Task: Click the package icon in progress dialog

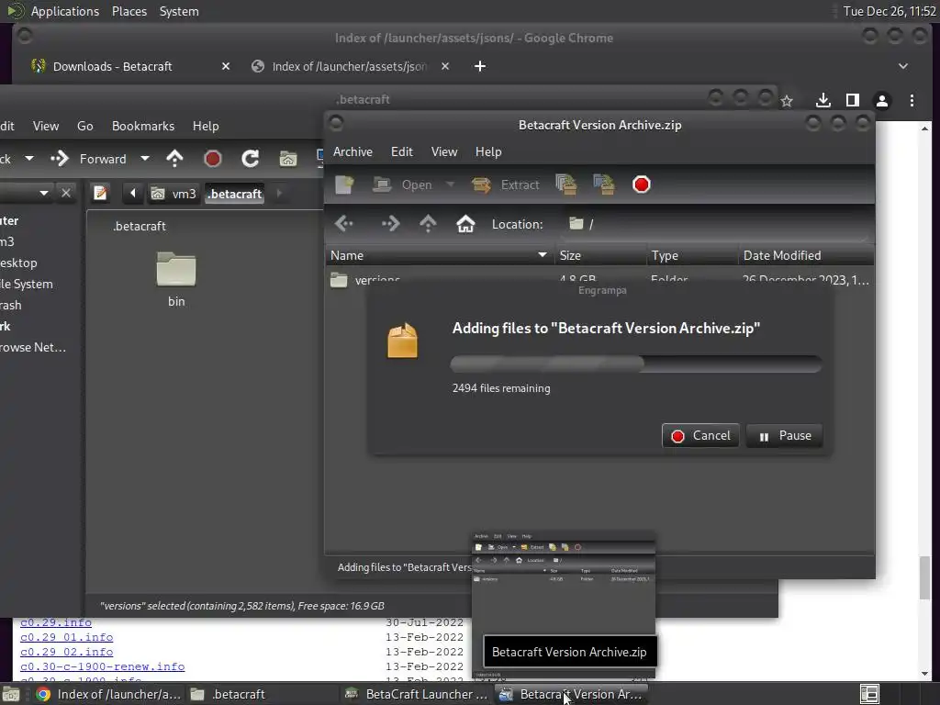Action: [402, 341]
